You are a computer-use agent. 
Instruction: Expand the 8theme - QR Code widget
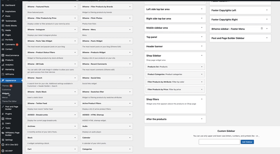coord(75,64)
